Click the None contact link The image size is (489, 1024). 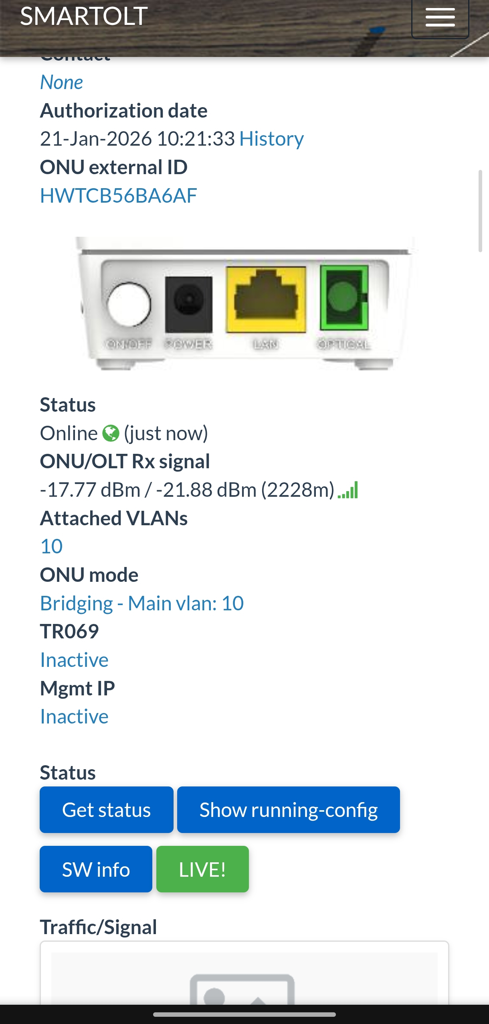61,83
